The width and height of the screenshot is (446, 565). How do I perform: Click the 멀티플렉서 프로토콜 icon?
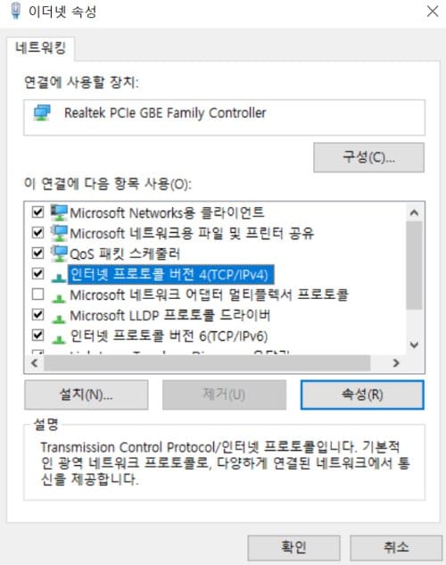59,298
